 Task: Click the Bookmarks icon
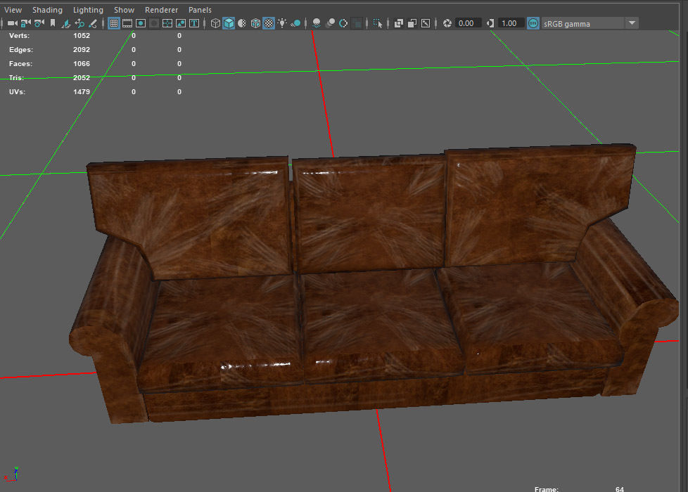click(53, 23)
